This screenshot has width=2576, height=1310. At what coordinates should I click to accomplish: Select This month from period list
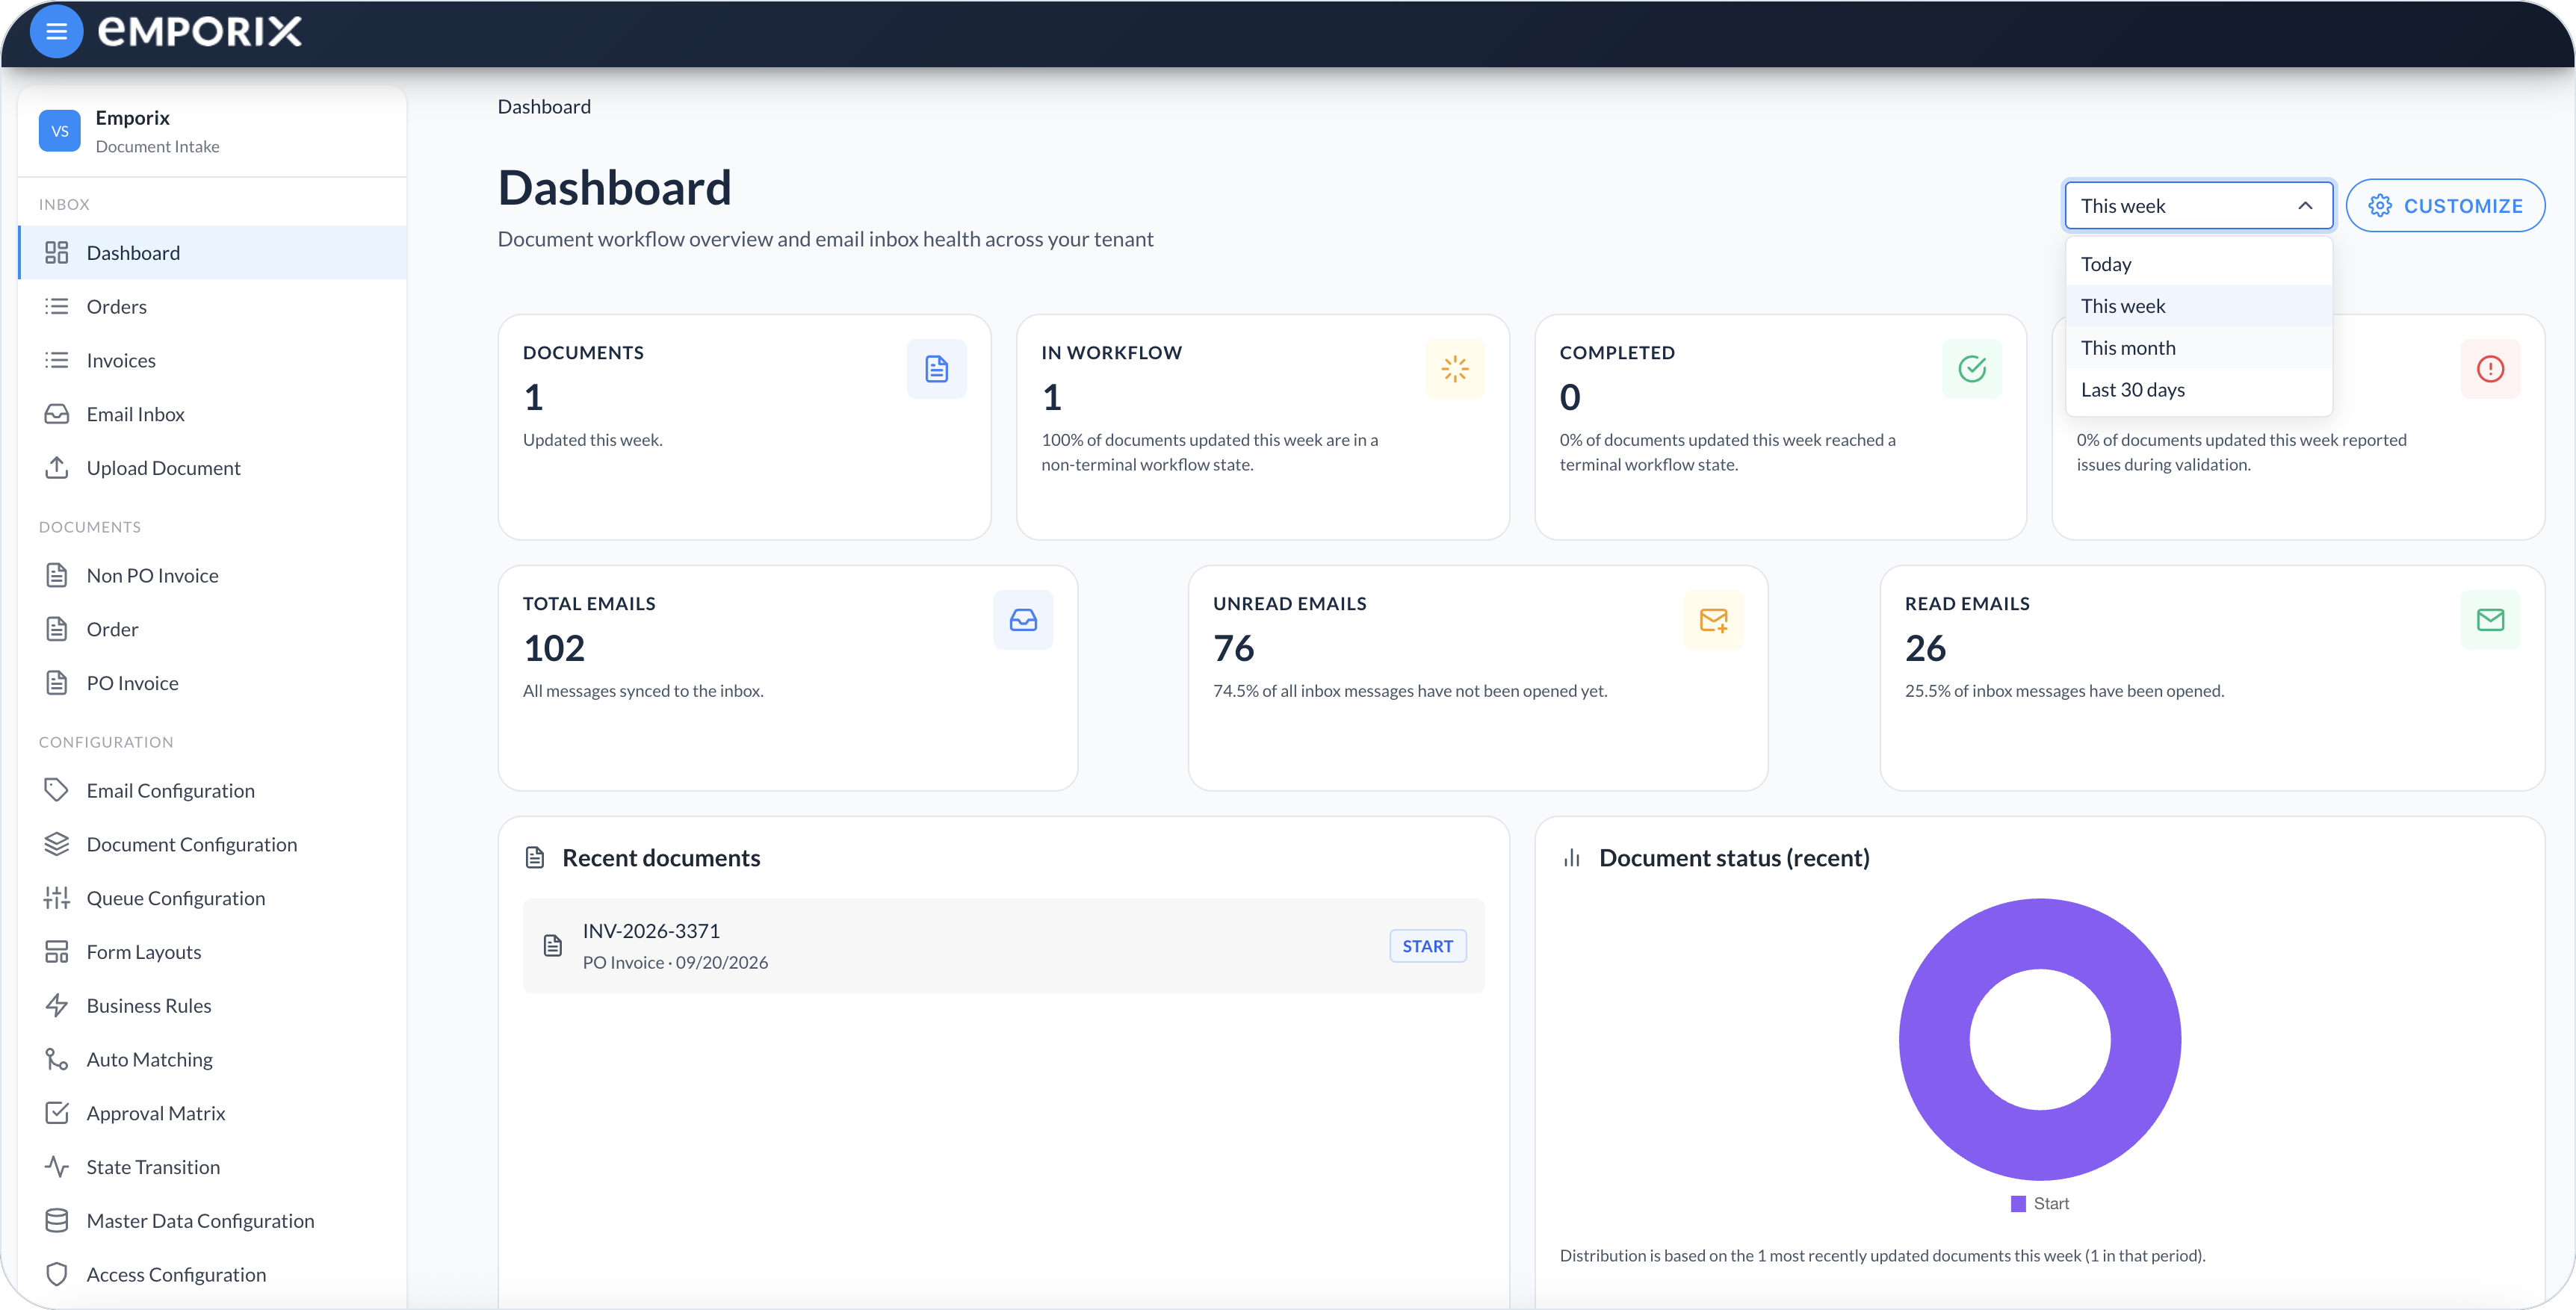pyautogui.click(x=2199, y=348)
